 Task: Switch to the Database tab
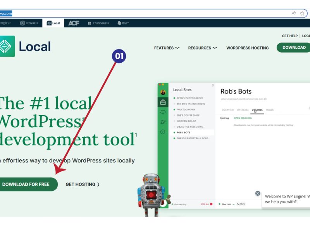pos(243,110)
